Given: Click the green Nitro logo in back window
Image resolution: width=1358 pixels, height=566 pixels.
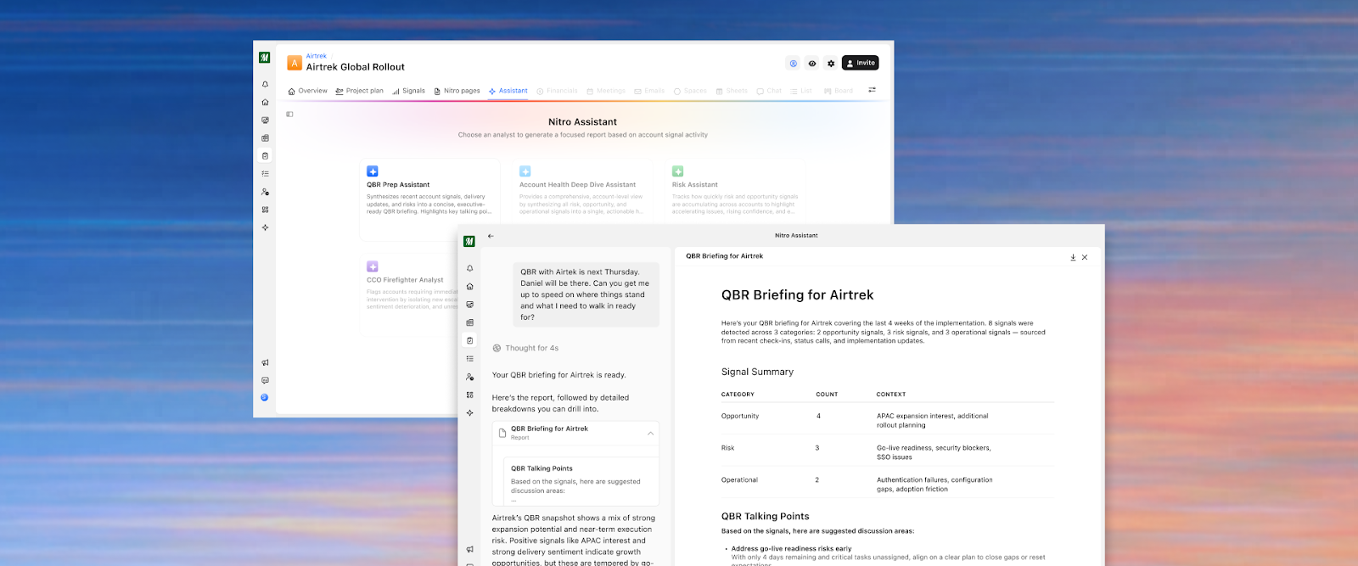Looking at the screenshot, I should (265, 58).
